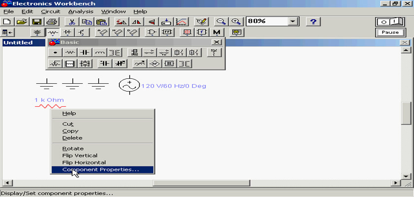Screen dimensions: 414x197
Task: Click Component Properties toolbar icon
Action: [x=201, y=22]
